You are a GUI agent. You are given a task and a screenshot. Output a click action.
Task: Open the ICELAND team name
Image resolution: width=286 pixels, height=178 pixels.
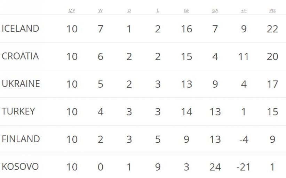point(20,29)
